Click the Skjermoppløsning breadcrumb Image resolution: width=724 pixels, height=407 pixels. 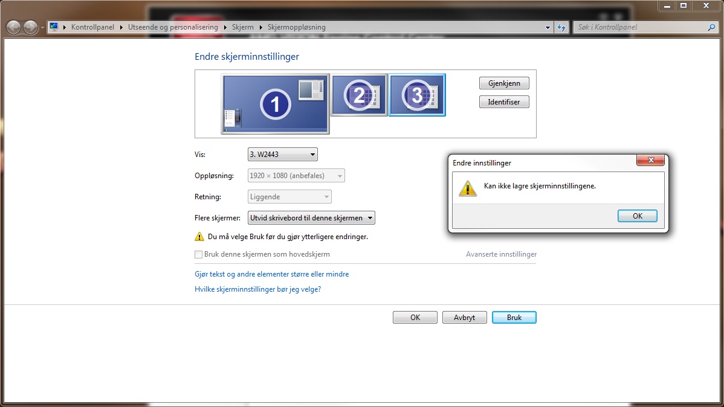pos(297,27)
